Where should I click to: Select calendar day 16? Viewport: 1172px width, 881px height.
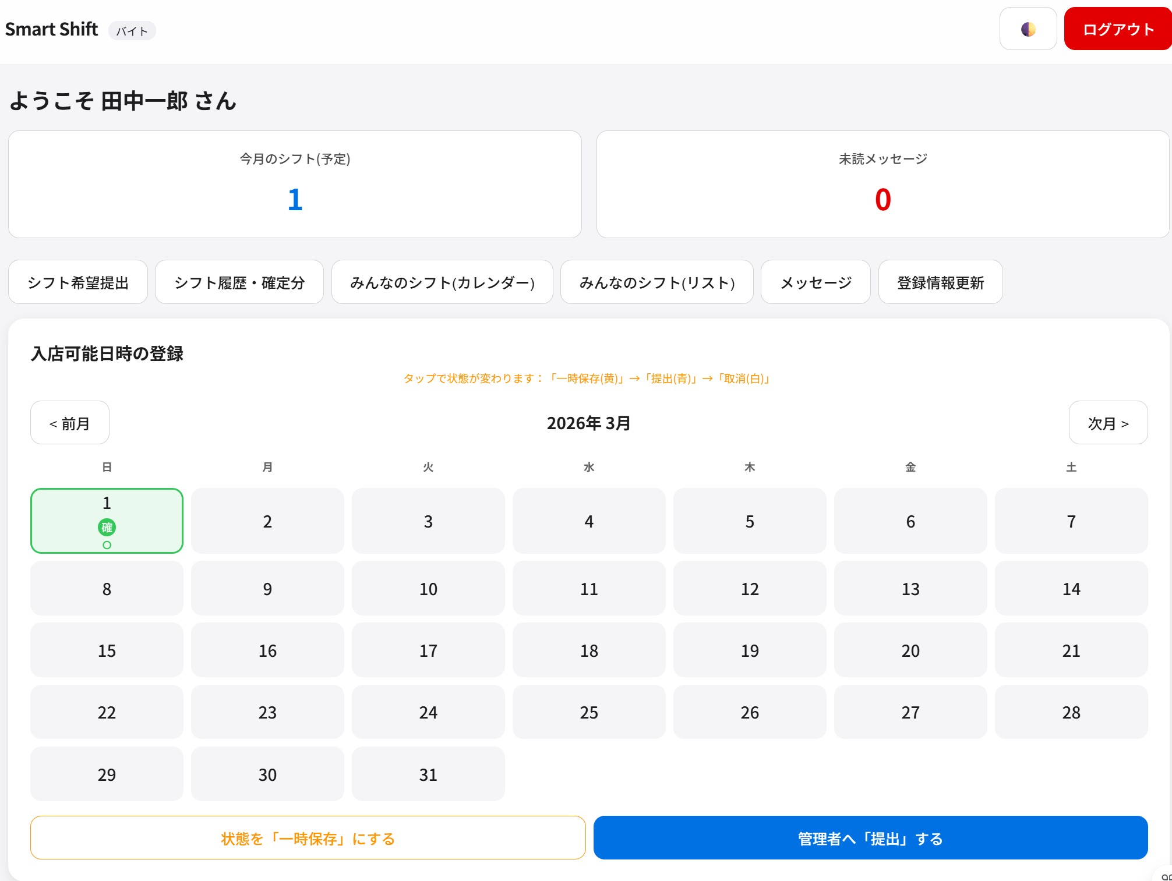pos(267,650)
